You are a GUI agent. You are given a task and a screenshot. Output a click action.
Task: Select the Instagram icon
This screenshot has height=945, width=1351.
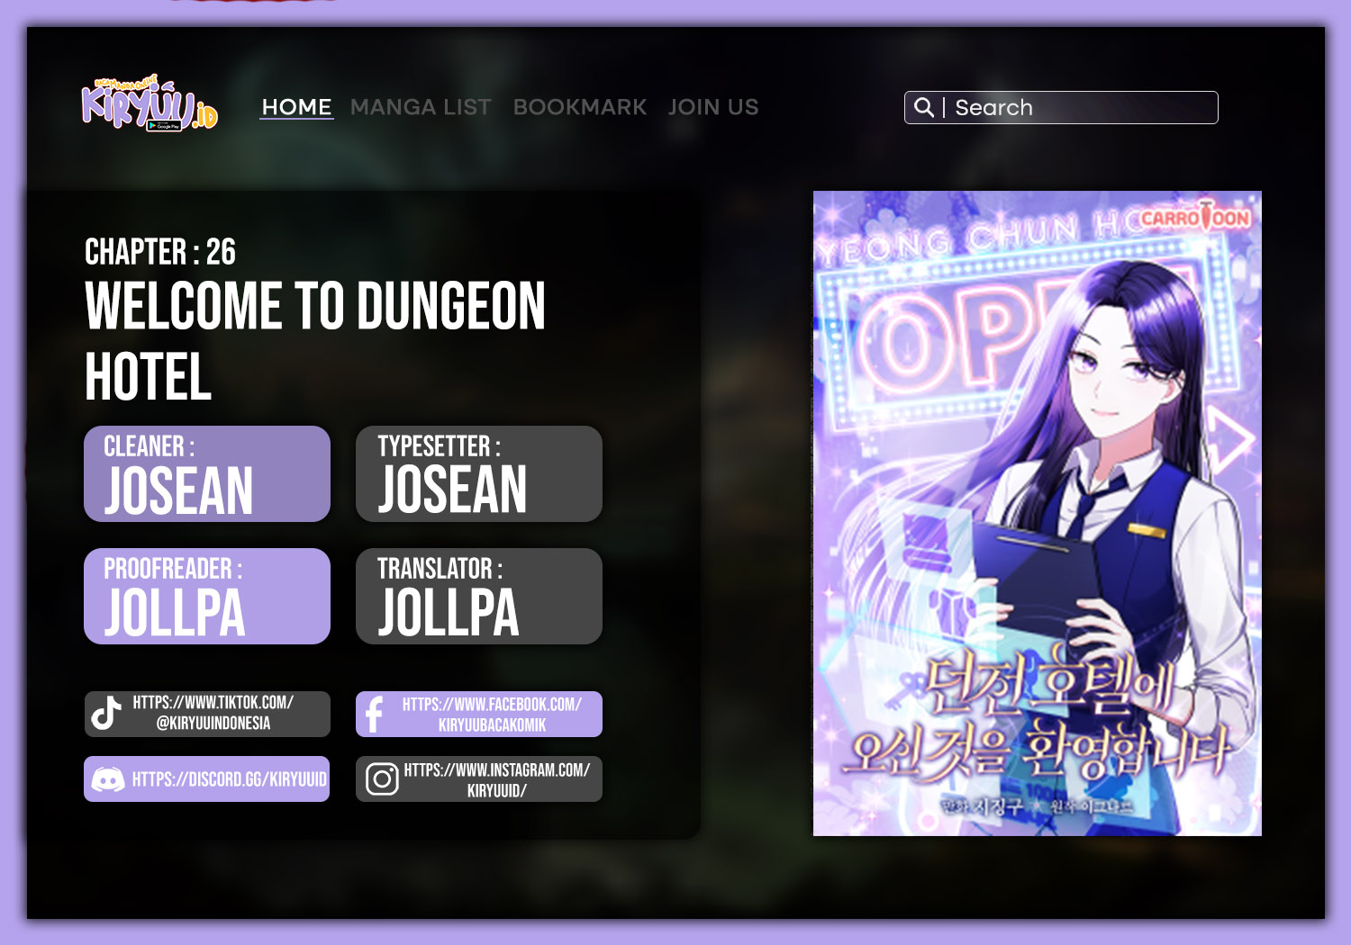click(x=384, y=778)
